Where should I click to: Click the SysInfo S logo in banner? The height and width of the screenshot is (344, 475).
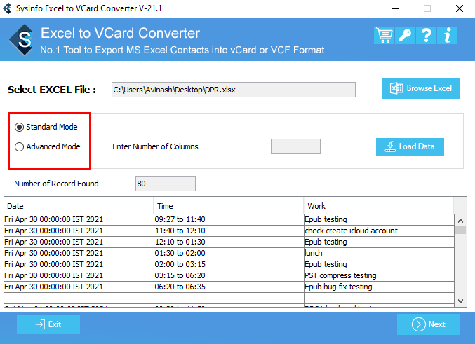pyautogui.click(x=22, y=40)
